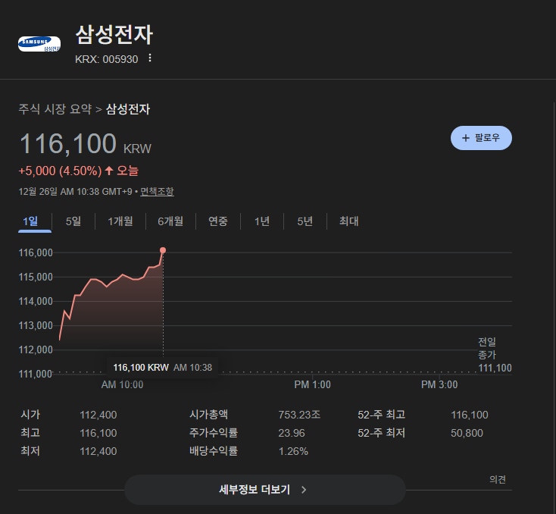This screenshot has width=556, height=514.
Task: Click the red dot marker on the chart
Action: (x=163, y=250)
